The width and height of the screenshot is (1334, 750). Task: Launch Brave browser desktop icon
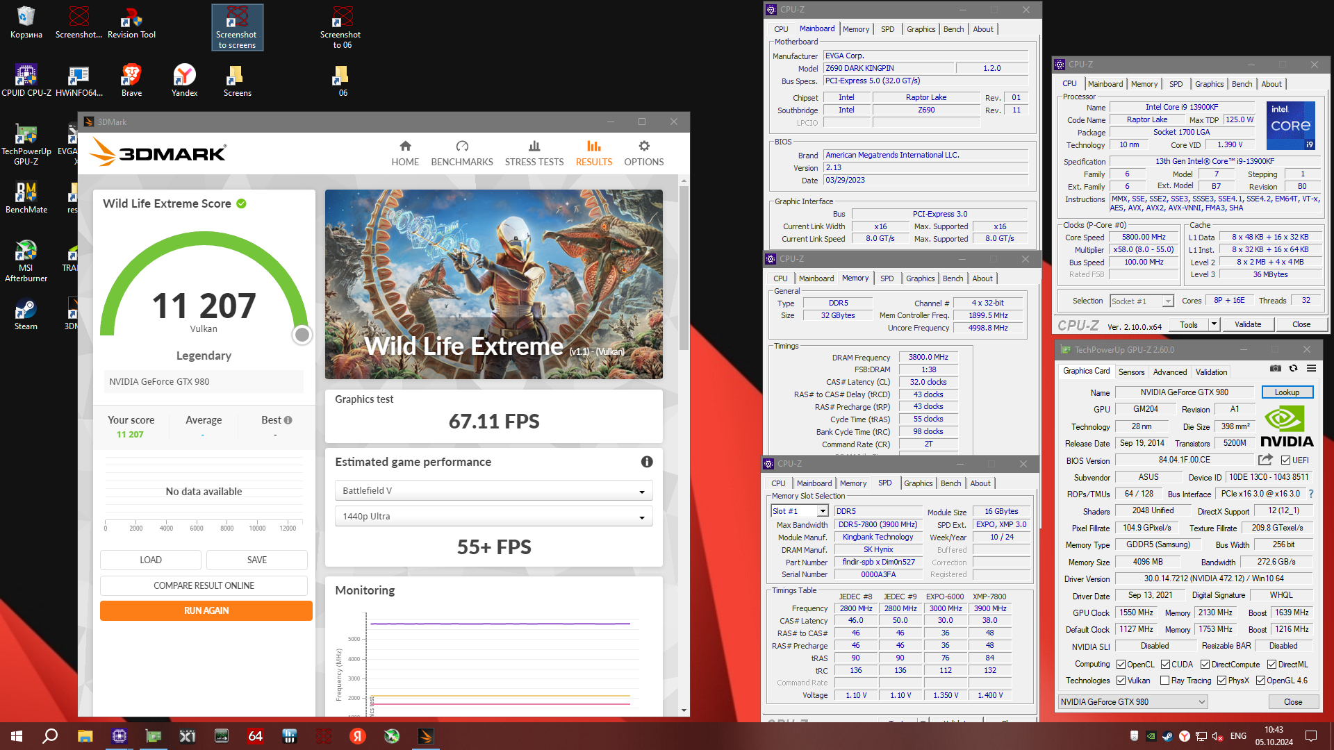[x=131, y=81]
